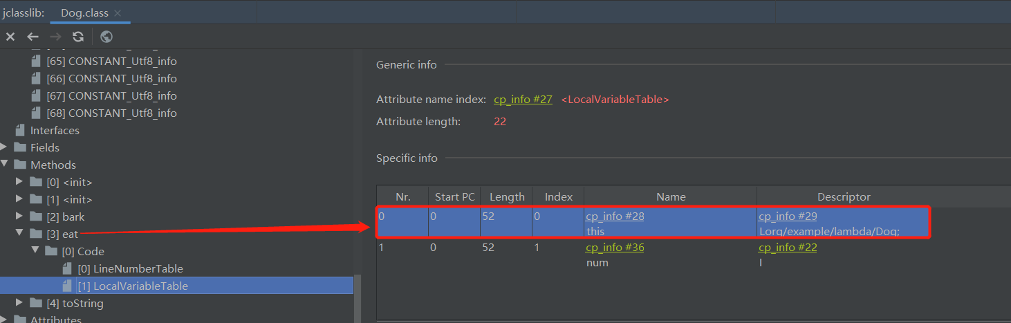Reload the class file with refresh icon
Viewport: 1011px width, 323px height.
pyautogui.click(x=78, y=37)
